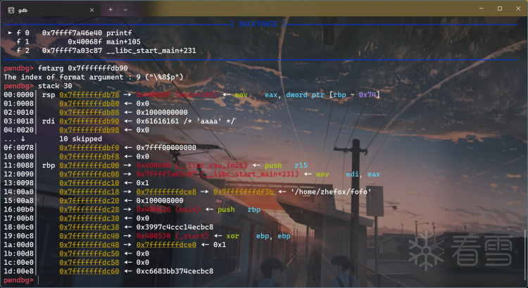Screen dimensions: 528x288
Task: Click stack address 0x7fffffffdc58
Action: (89, 262)
